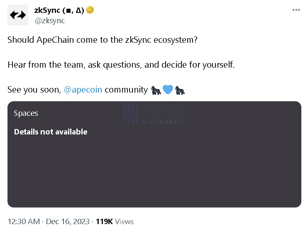The height and width of the screenshot is (227, 308).
Task: Click the first gorilla emoji
Action: coord(156,90)
